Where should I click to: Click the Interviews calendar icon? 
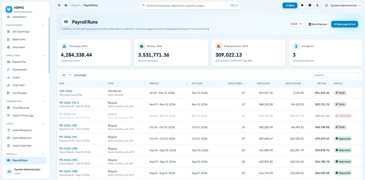9,47
